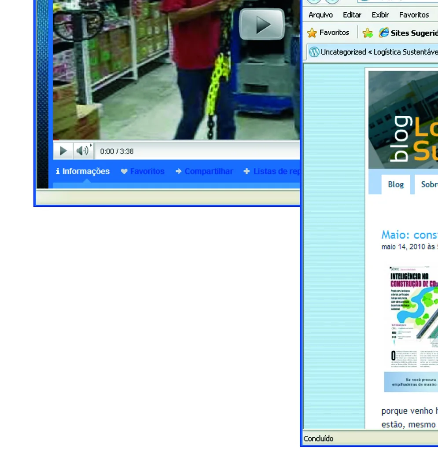Select the Uncategorized « Logística Sustentável browser tab
Image resolution: width=438 pixels, height=456 pixels.
pos(372,52)
